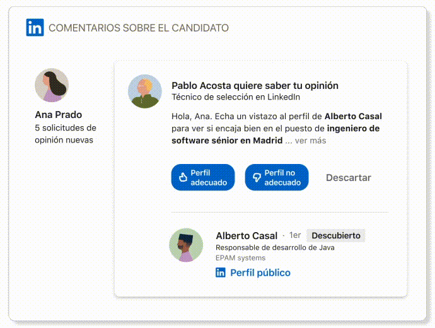Click Ana Prado's profile avatar
Image resolution: width=435 pixels, height=328 pixels.
tap(52, 85)
